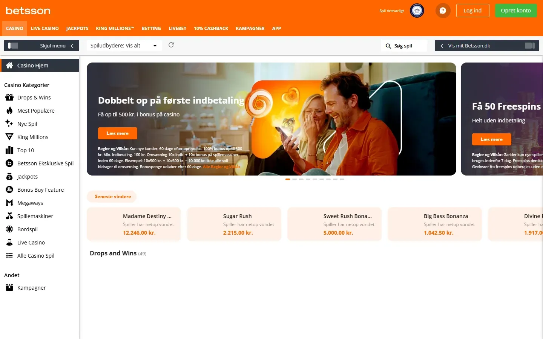Viewport: 543px width, 339px height.
Task: Open the money bag Jackpots icon in sidebar
Action: (9, 176)
